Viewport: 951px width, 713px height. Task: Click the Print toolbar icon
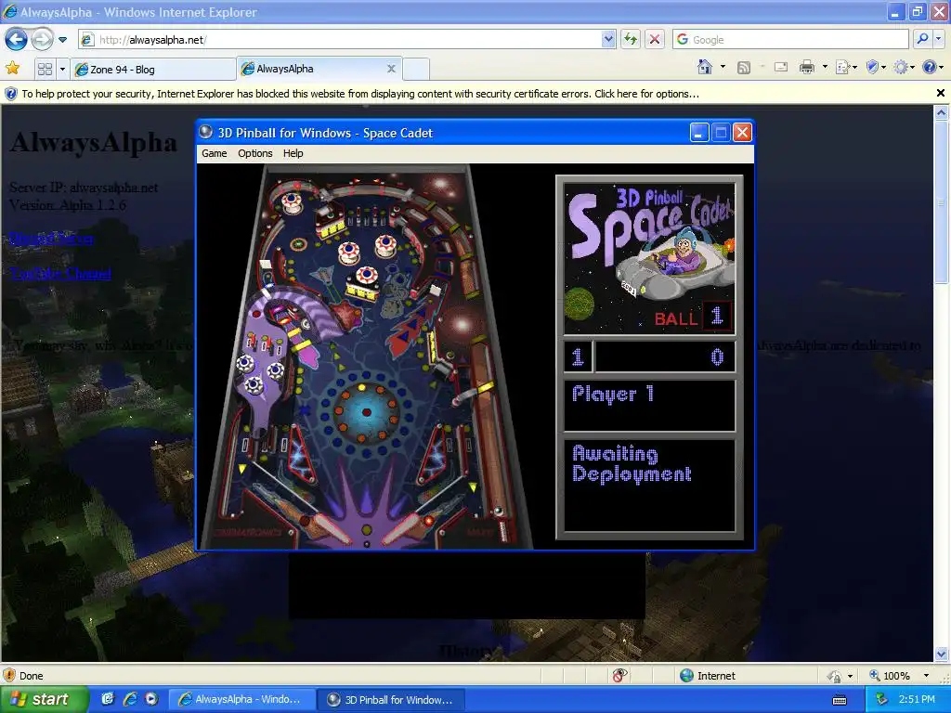[807, 67]
